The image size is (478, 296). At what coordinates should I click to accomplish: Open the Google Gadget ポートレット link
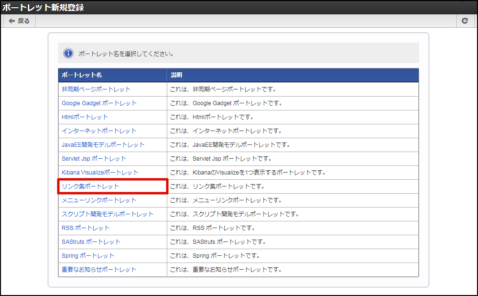coord(98,103)
